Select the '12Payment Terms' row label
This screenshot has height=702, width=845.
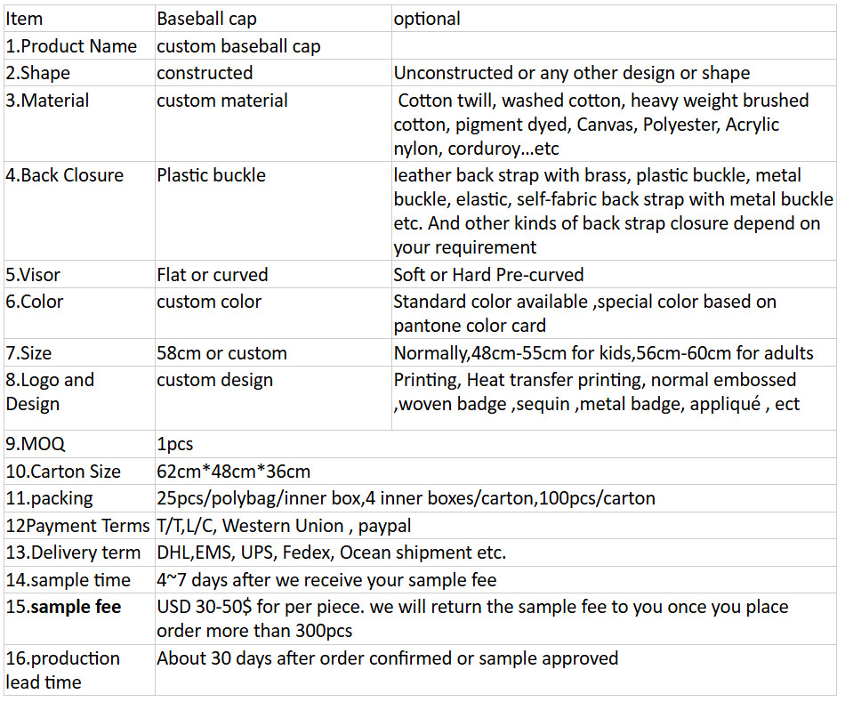(x=77, y=526)
